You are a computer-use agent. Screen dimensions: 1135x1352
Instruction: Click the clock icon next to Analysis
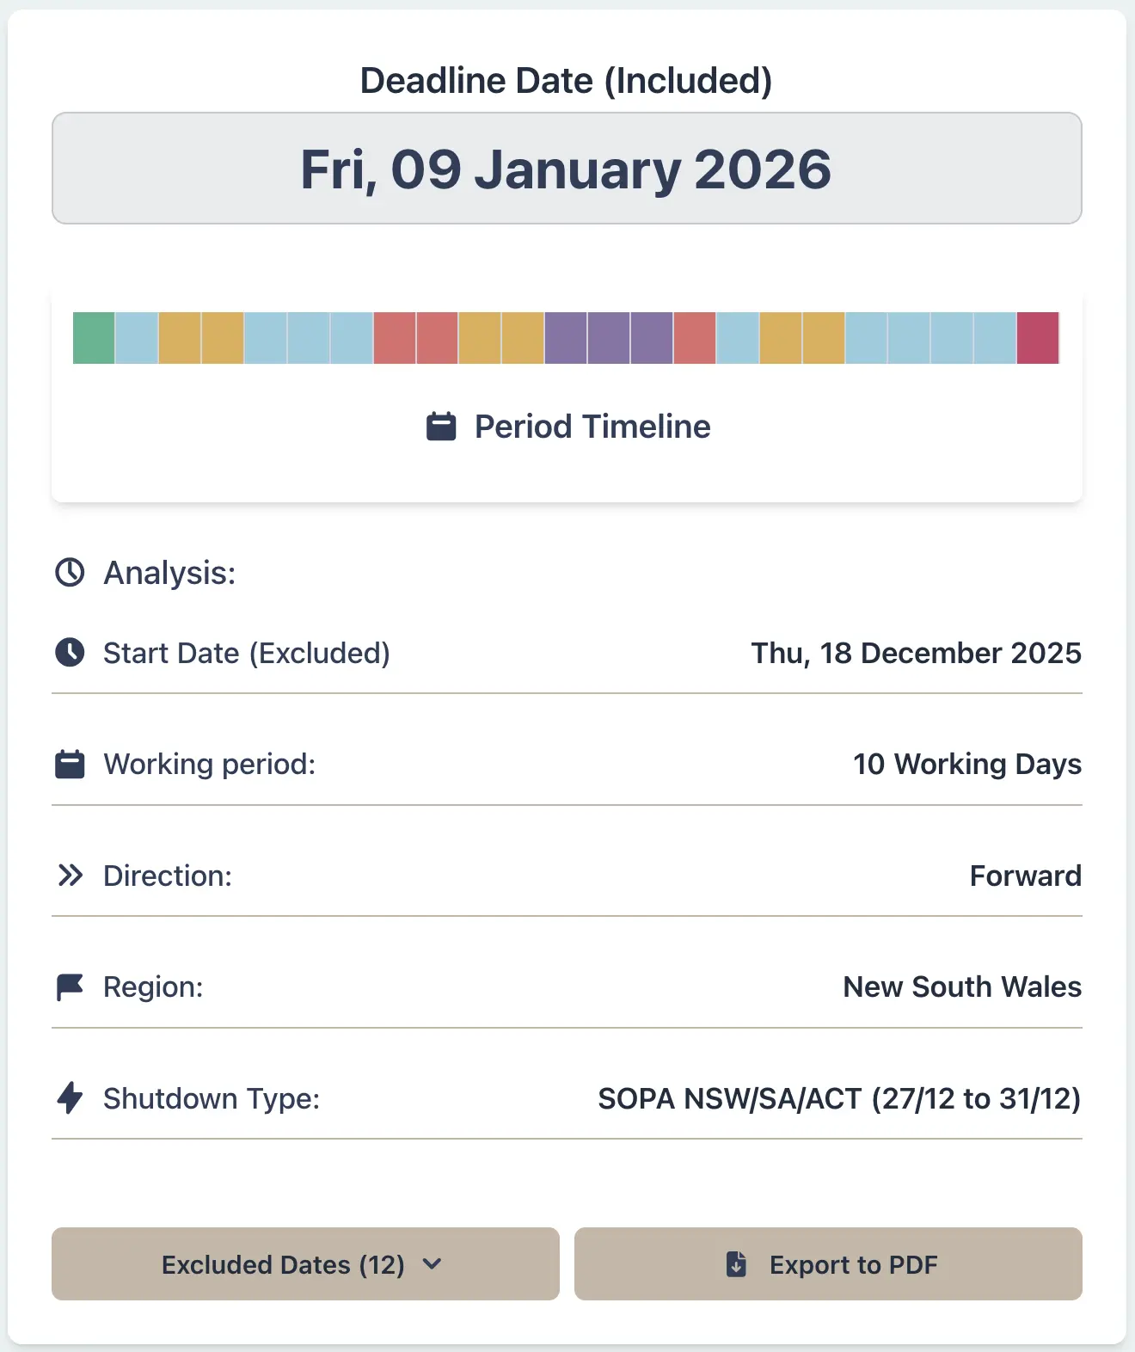coord(71,572)
